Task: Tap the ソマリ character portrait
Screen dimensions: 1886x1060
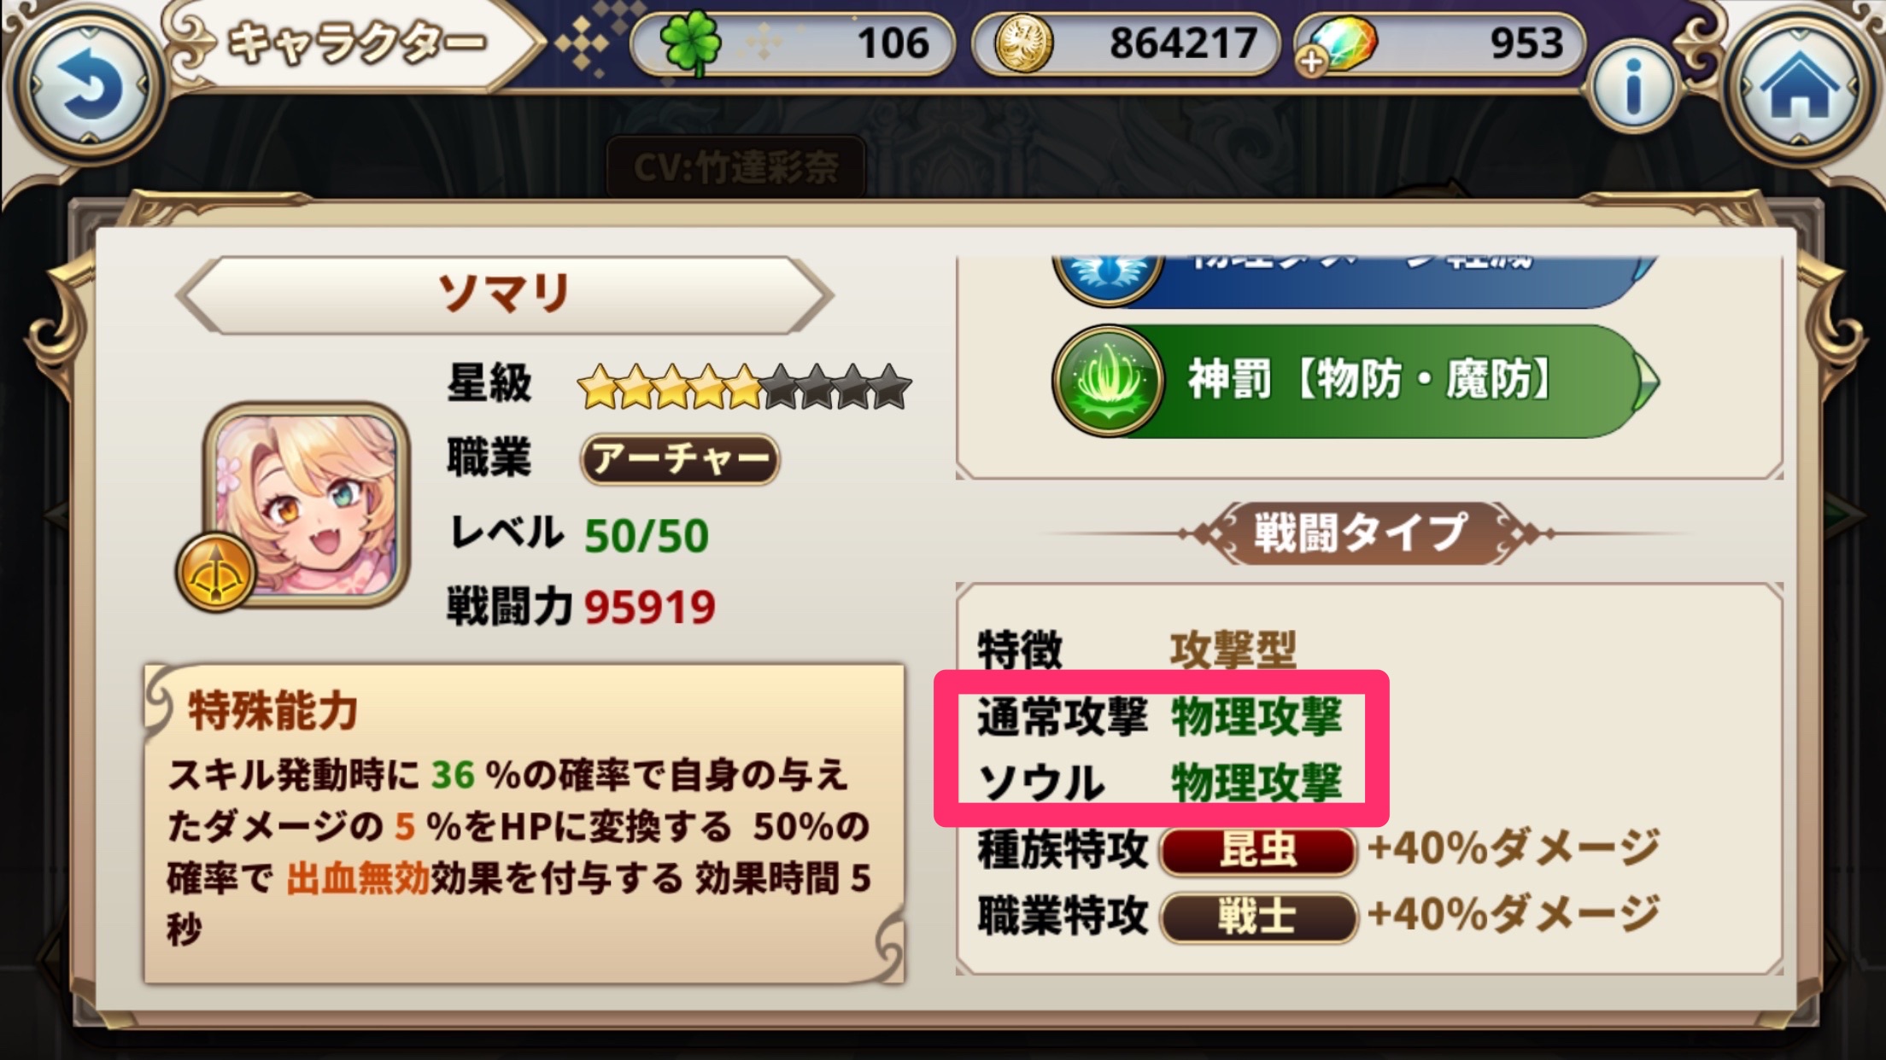Action: click(x=306, y=504)
